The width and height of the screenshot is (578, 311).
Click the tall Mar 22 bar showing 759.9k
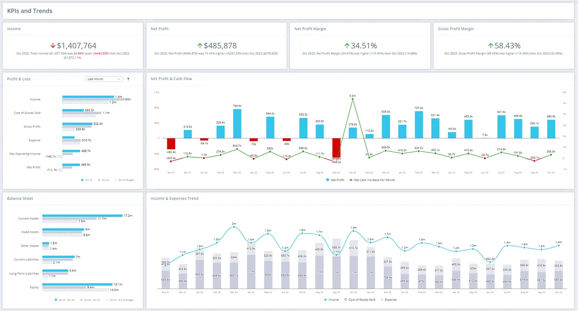[237, 123]
